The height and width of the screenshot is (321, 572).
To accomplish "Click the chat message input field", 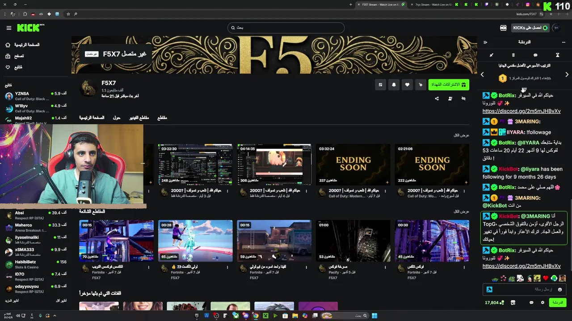I will pyautogui.click(x=525, y=289).
